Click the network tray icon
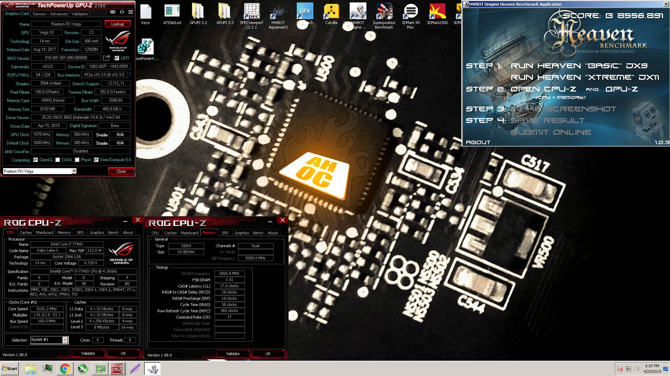The image size is (670, 376). (x=628, y=369)
